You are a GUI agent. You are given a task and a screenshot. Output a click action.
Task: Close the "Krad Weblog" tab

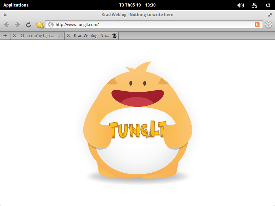tap(68, 36)
